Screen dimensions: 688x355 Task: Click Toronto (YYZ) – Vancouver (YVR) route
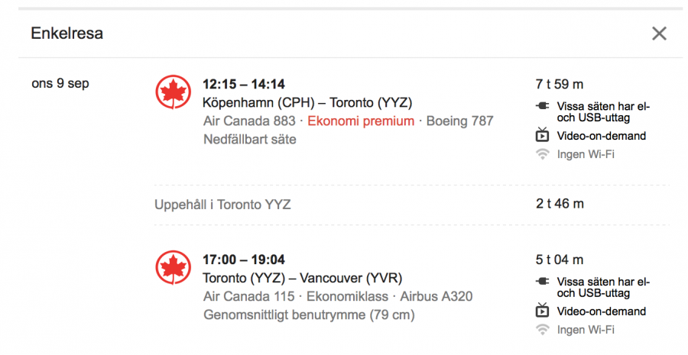[302, 278]
